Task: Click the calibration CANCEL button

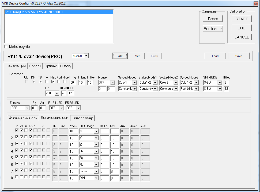Action: coord(242,37)
